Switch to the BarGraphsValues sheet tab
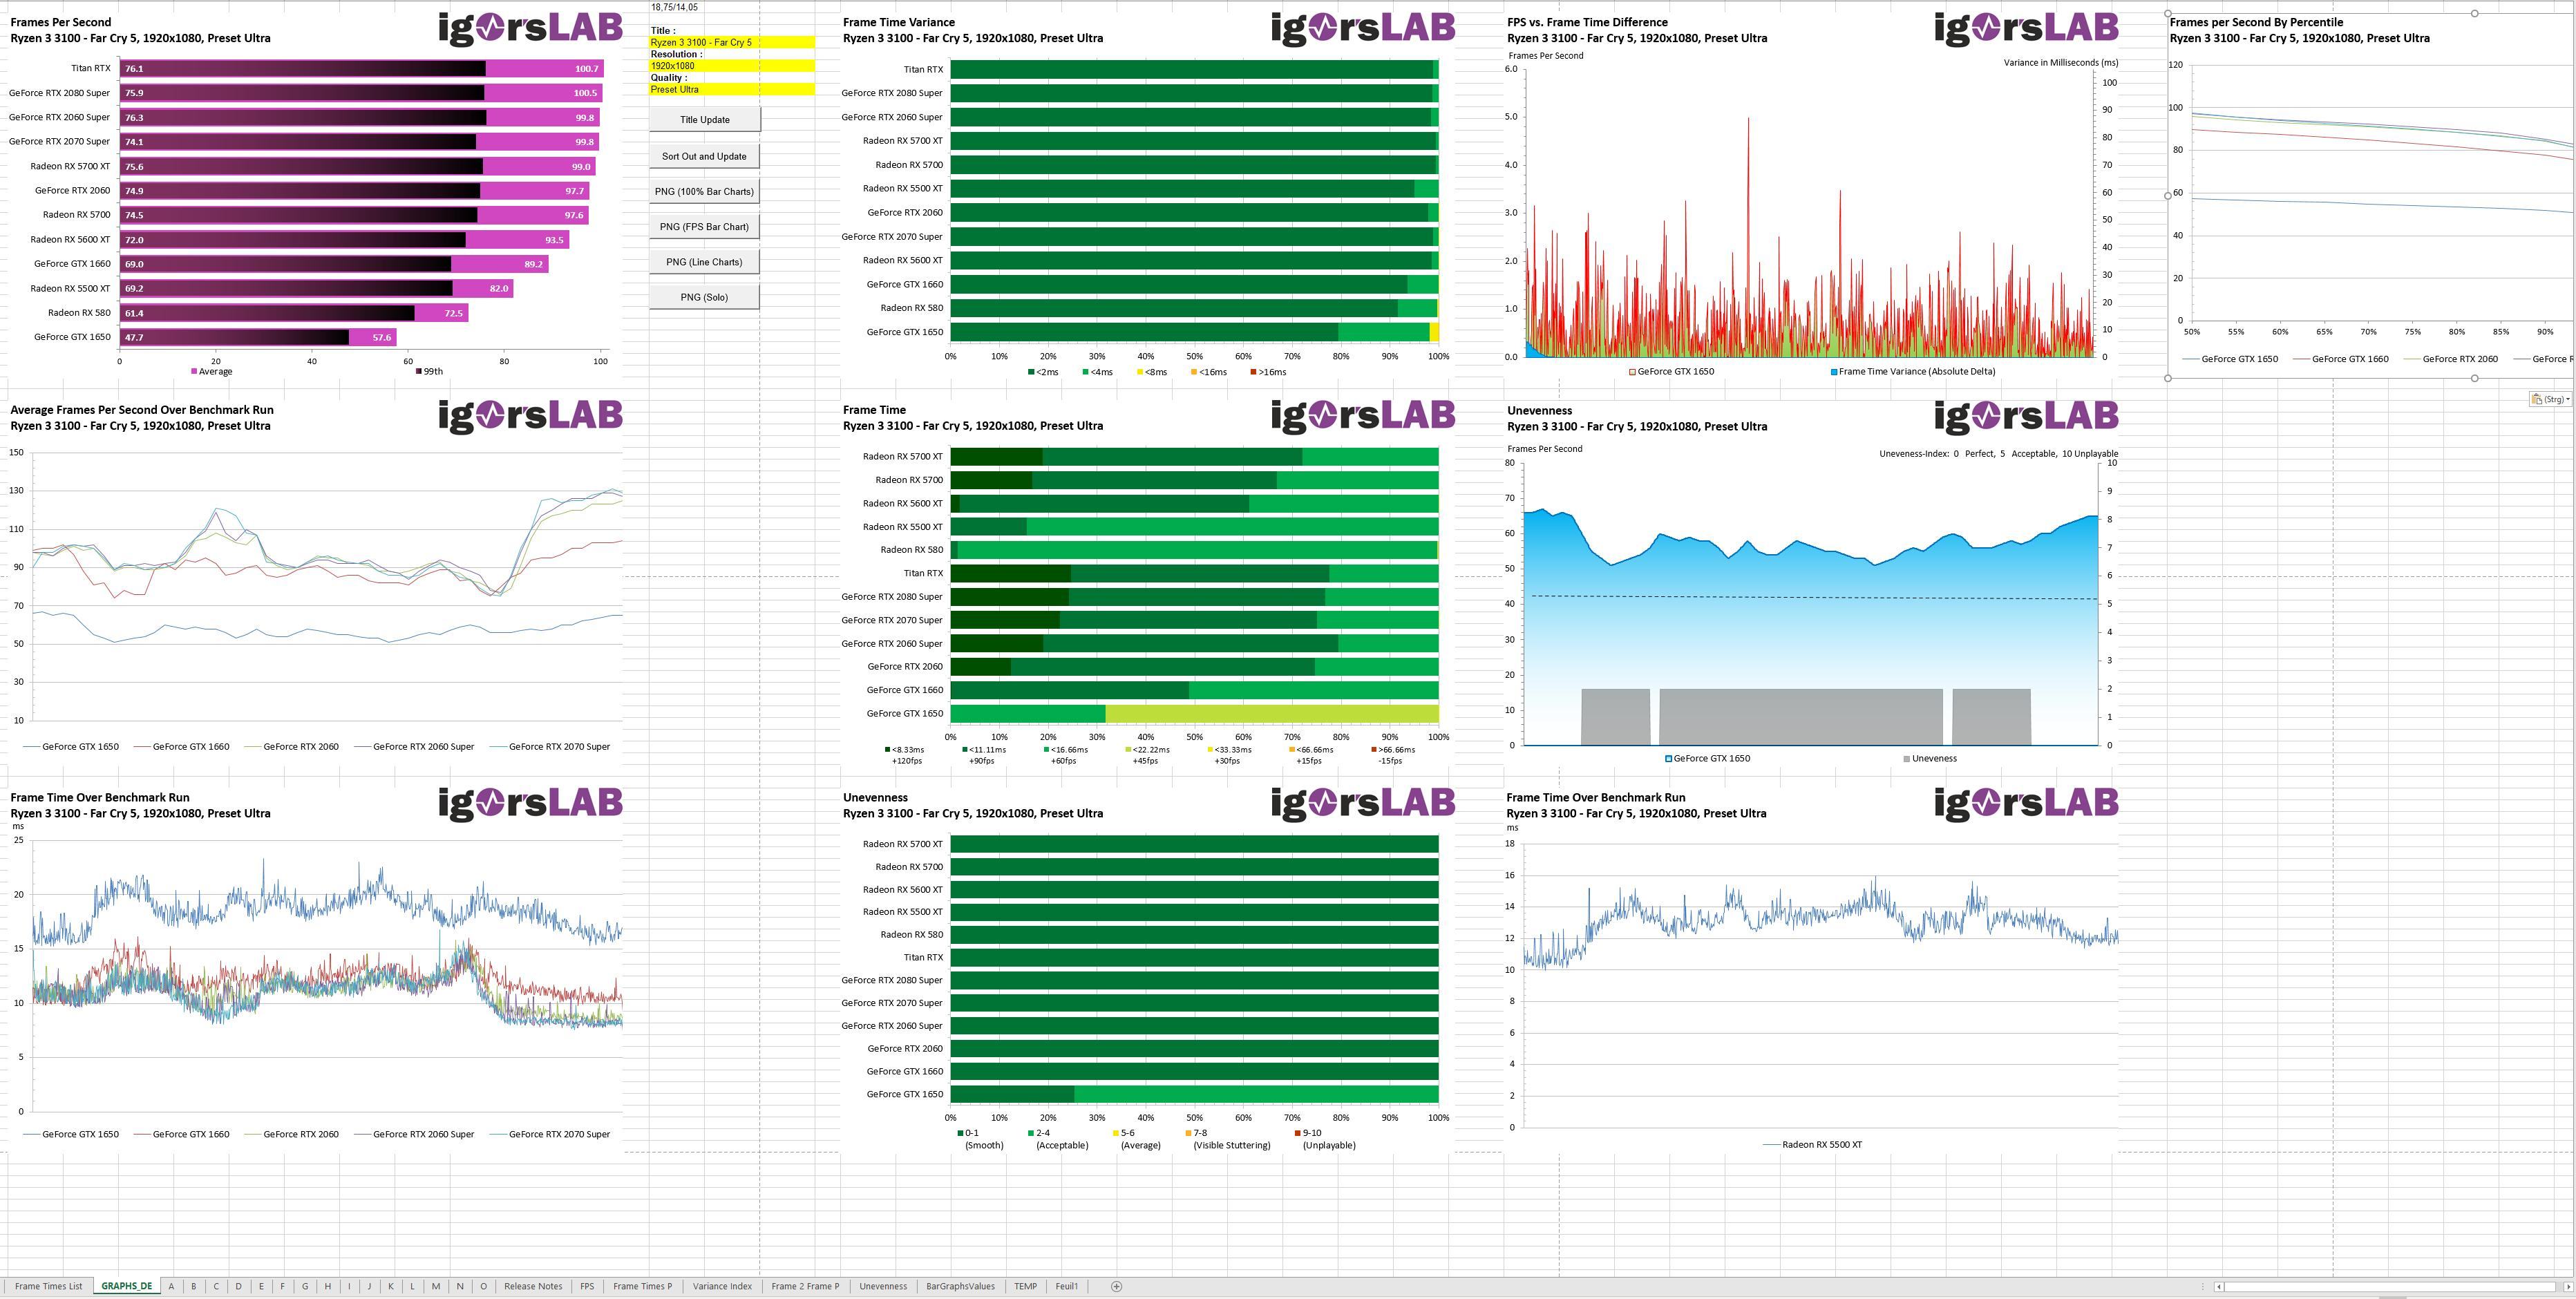Image resolution: width=2576 pixels, height=1299 pixels. pyautogui.click(x=960, y=1286)
